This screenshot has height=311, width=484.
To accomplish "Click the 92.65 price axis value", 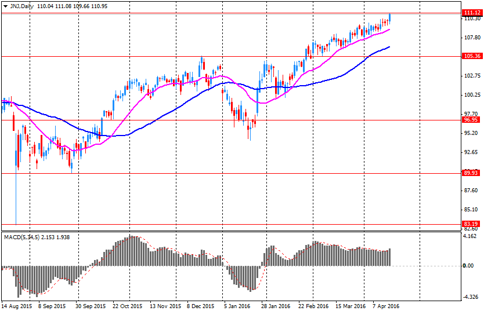I will pyautogui.click(x=472, y=152).
